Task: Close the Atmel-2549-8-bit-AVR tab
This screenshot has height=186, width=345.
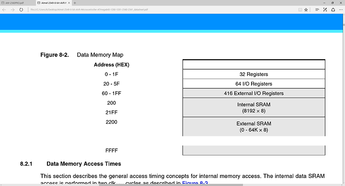Action: pyautogui.click(x=69, y=3)
